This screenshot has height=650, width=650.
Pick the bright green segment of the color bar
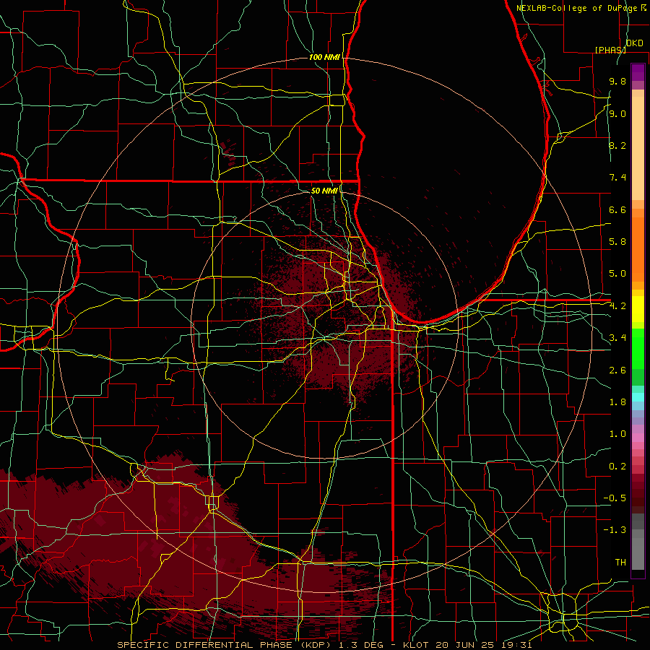pyautogui.click(x=638, y=349)
